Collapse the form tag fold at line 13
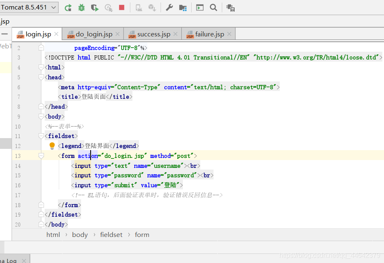 coord(41,156)
